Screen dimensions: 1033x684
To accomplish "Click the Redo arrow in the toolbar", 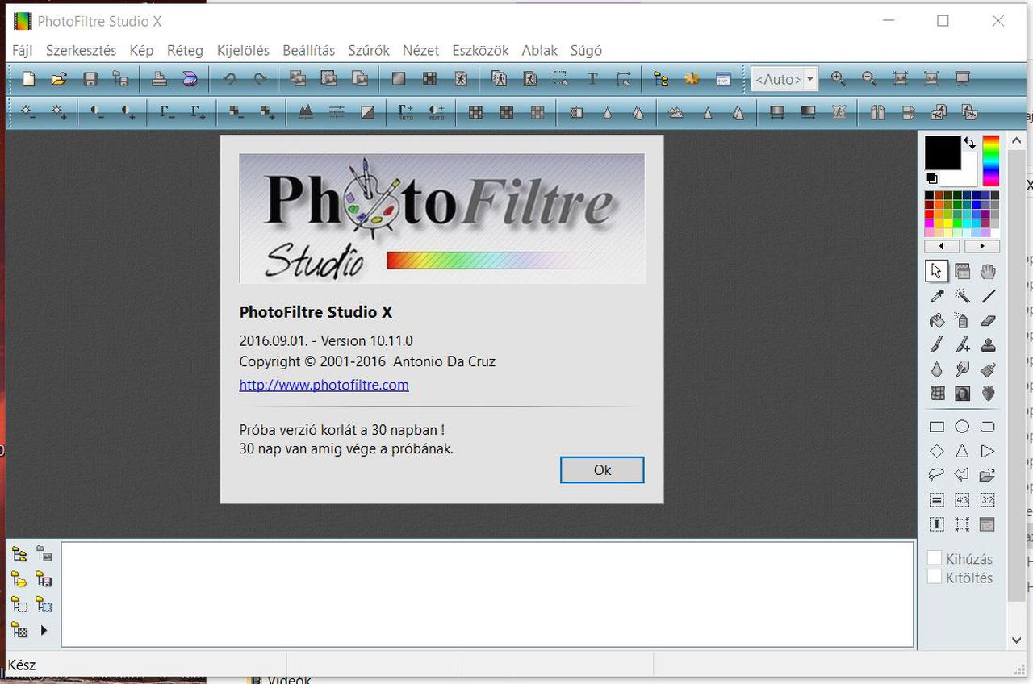I will tap(260, 79).
